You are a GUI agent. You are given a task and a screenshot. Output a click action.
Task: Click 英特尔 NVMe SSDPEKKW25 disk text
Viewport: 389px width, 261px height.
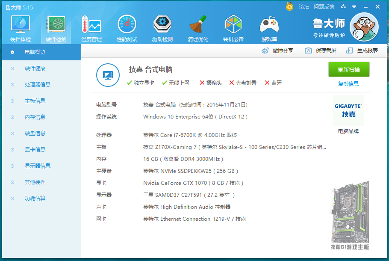191,171
